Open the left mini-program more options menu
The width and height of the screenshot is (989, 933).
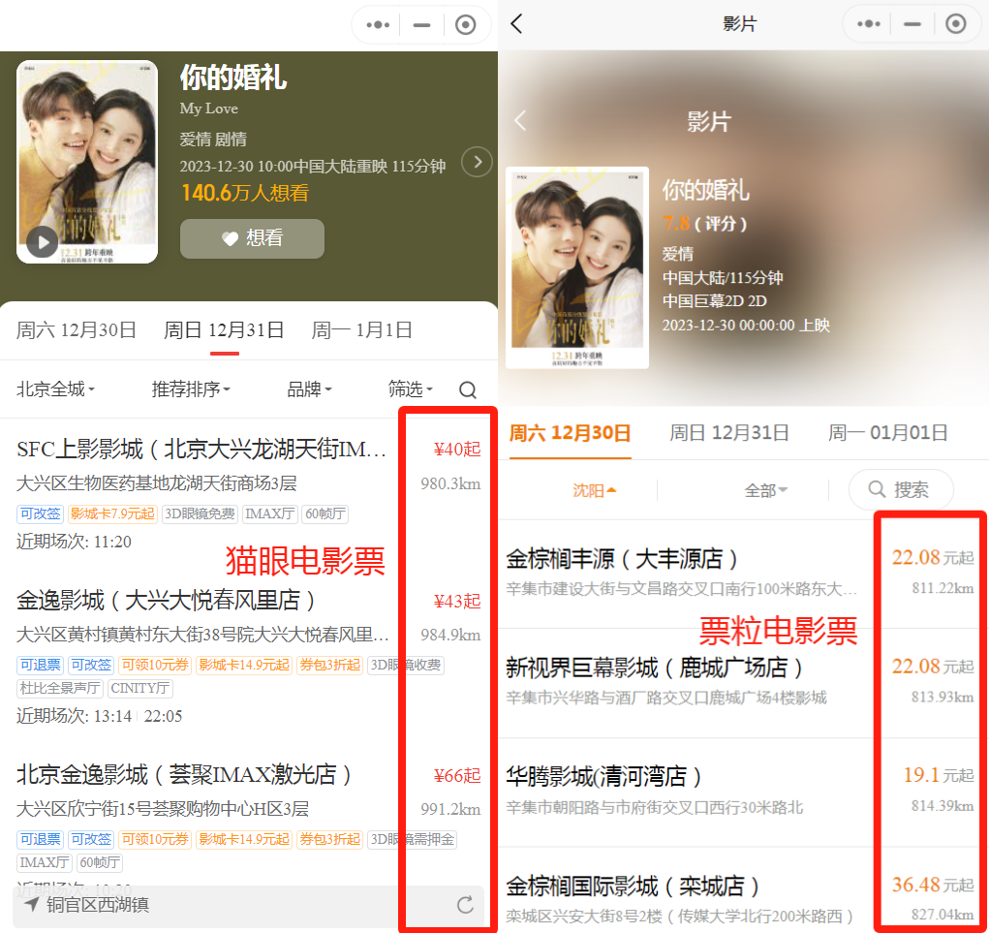[378, 24]
